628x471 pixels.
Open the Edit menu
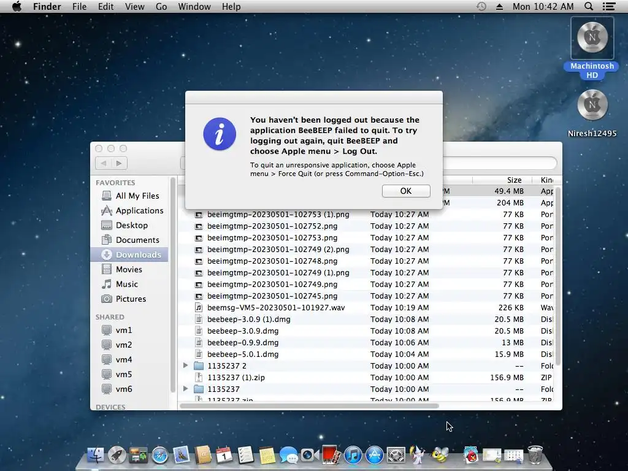pyautogui.click(x=105, y=6)
